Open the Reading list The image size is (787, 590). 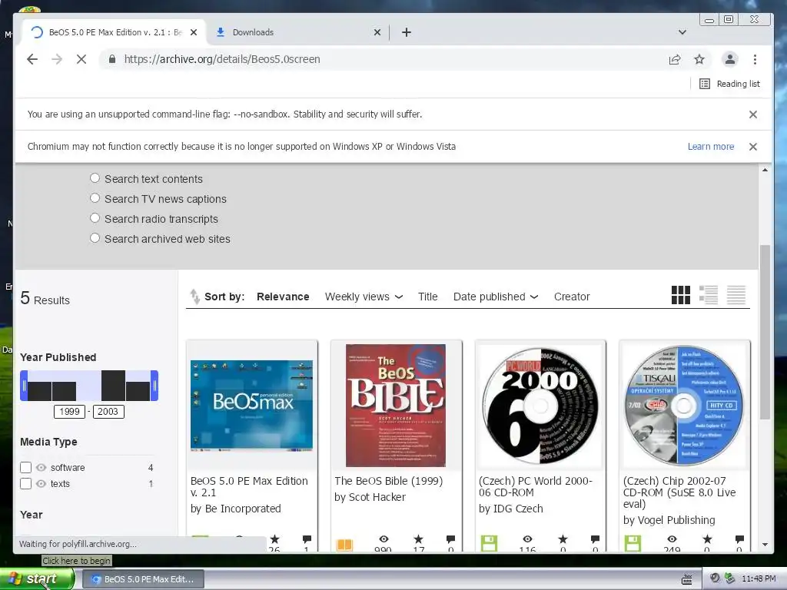(x=730, y=84)
